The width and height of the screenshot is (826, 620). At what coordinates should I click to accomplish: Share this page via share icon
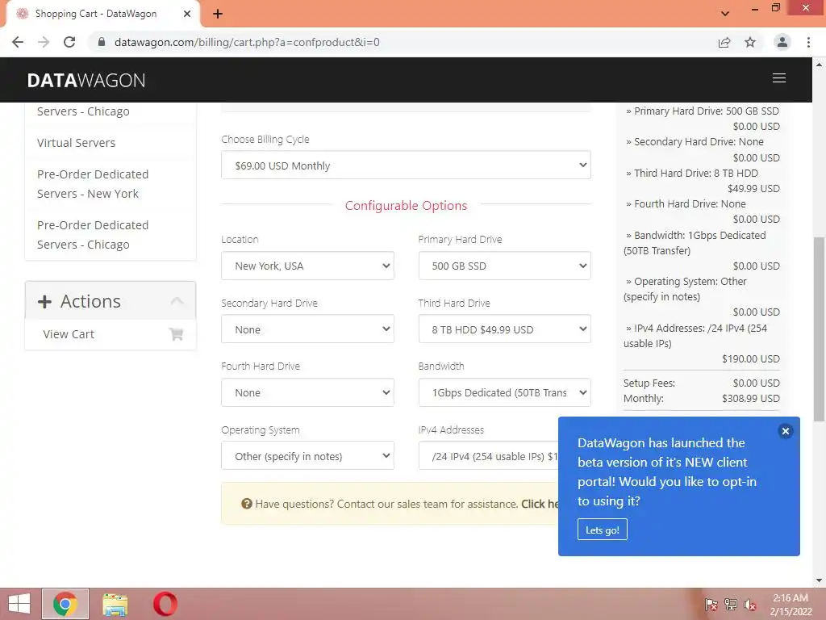point(724,42)
